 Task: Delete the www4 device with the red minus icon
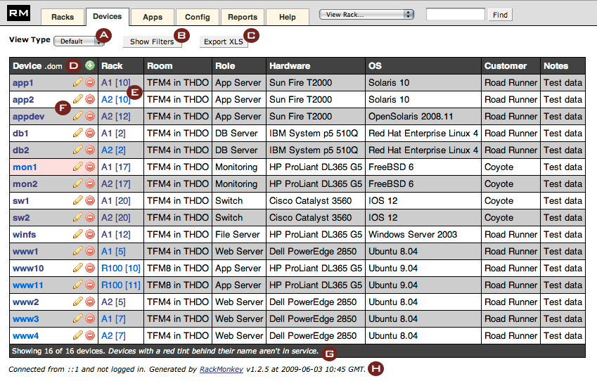[90, 335]
